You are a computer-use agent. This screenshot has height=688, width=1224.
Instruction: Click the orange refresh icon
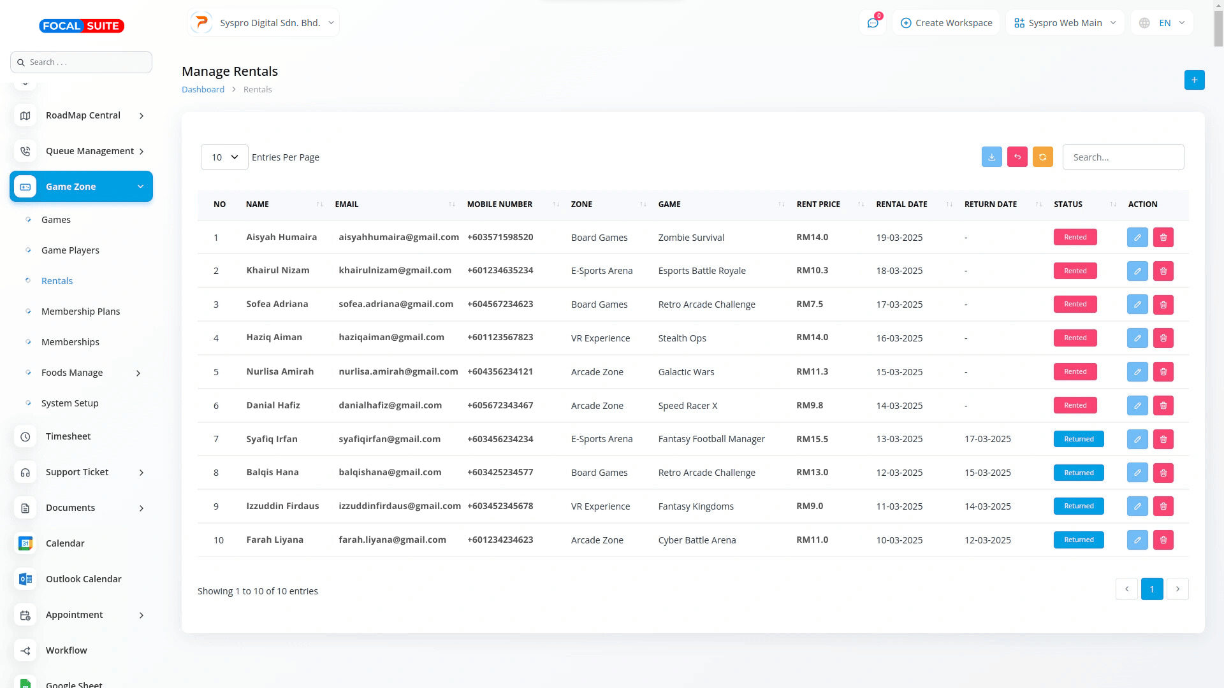coord(1042,157)
